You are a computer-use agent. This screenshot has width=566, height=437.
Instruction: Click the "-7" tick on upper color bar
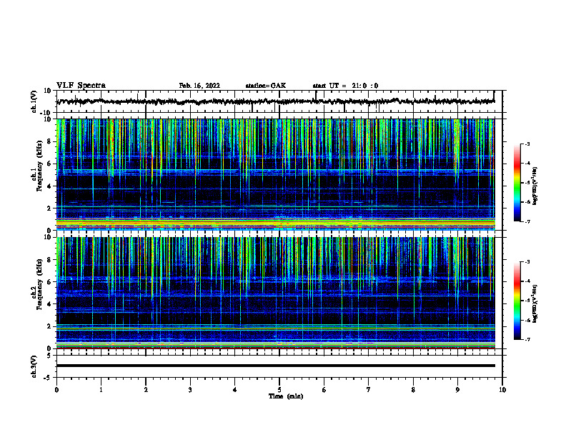point(527,221)
